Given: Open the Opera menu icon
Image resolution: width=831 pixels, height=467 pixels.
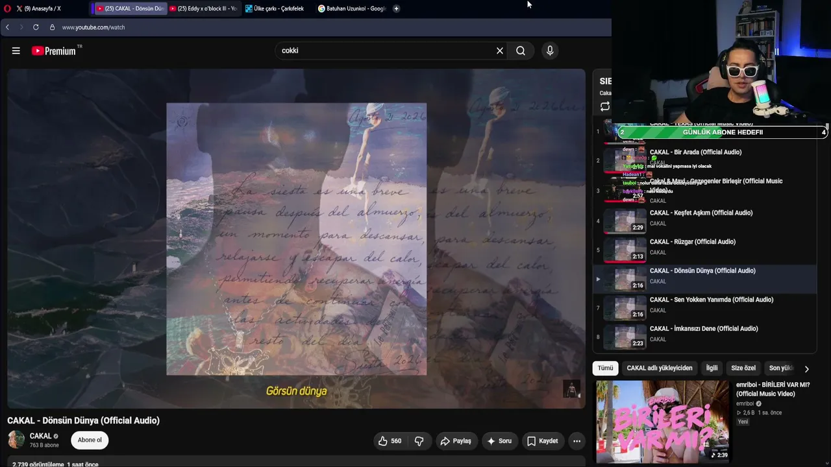Looking at the screenshot, I should [x=7, y=8].
